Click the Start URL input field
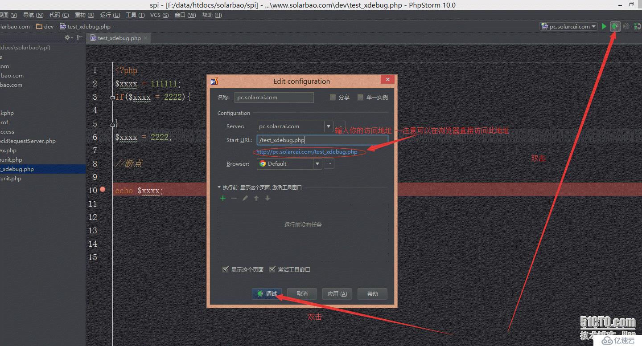This screenshot has height=346, width=642. point(322,140)
